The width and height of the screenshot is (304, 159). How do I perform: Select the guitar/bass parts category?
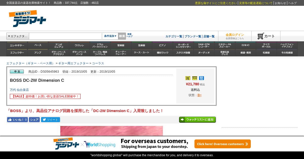[x=79, y=53]
